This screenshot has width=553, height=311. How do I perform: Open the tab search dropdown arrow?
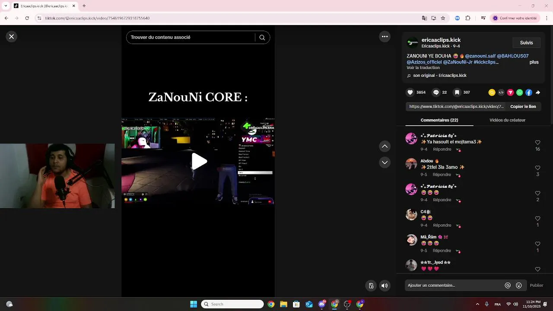click(x=5, y=6)
